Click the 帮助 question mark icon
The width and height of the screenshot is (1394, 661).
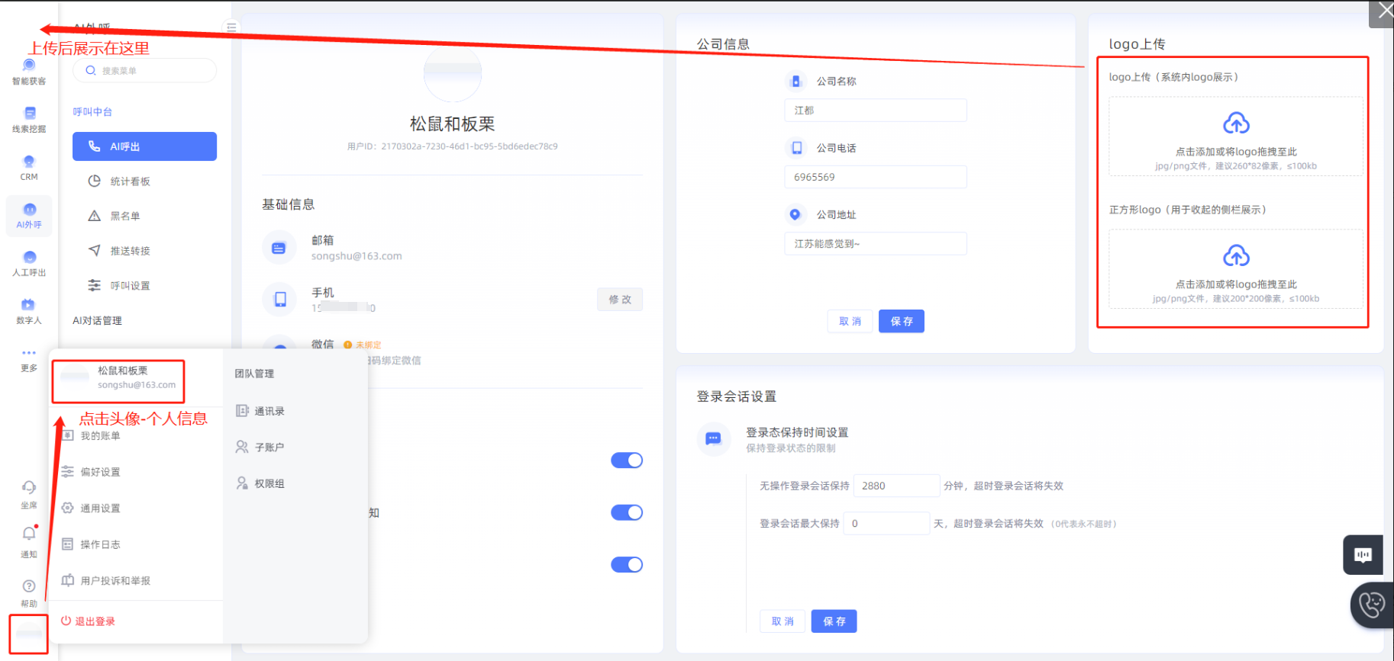(29, 587)
